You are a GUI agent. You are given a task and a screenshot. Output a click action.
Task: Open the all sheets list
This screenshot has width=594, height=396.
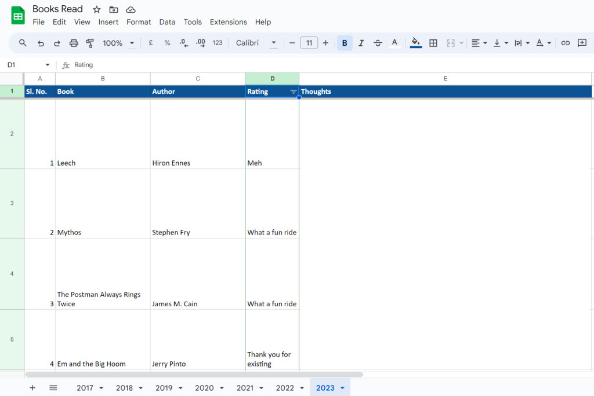pos(53,388)
